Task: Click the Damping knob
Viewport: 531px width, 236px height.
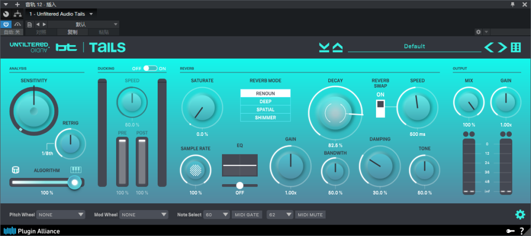Action: (380, 165)
